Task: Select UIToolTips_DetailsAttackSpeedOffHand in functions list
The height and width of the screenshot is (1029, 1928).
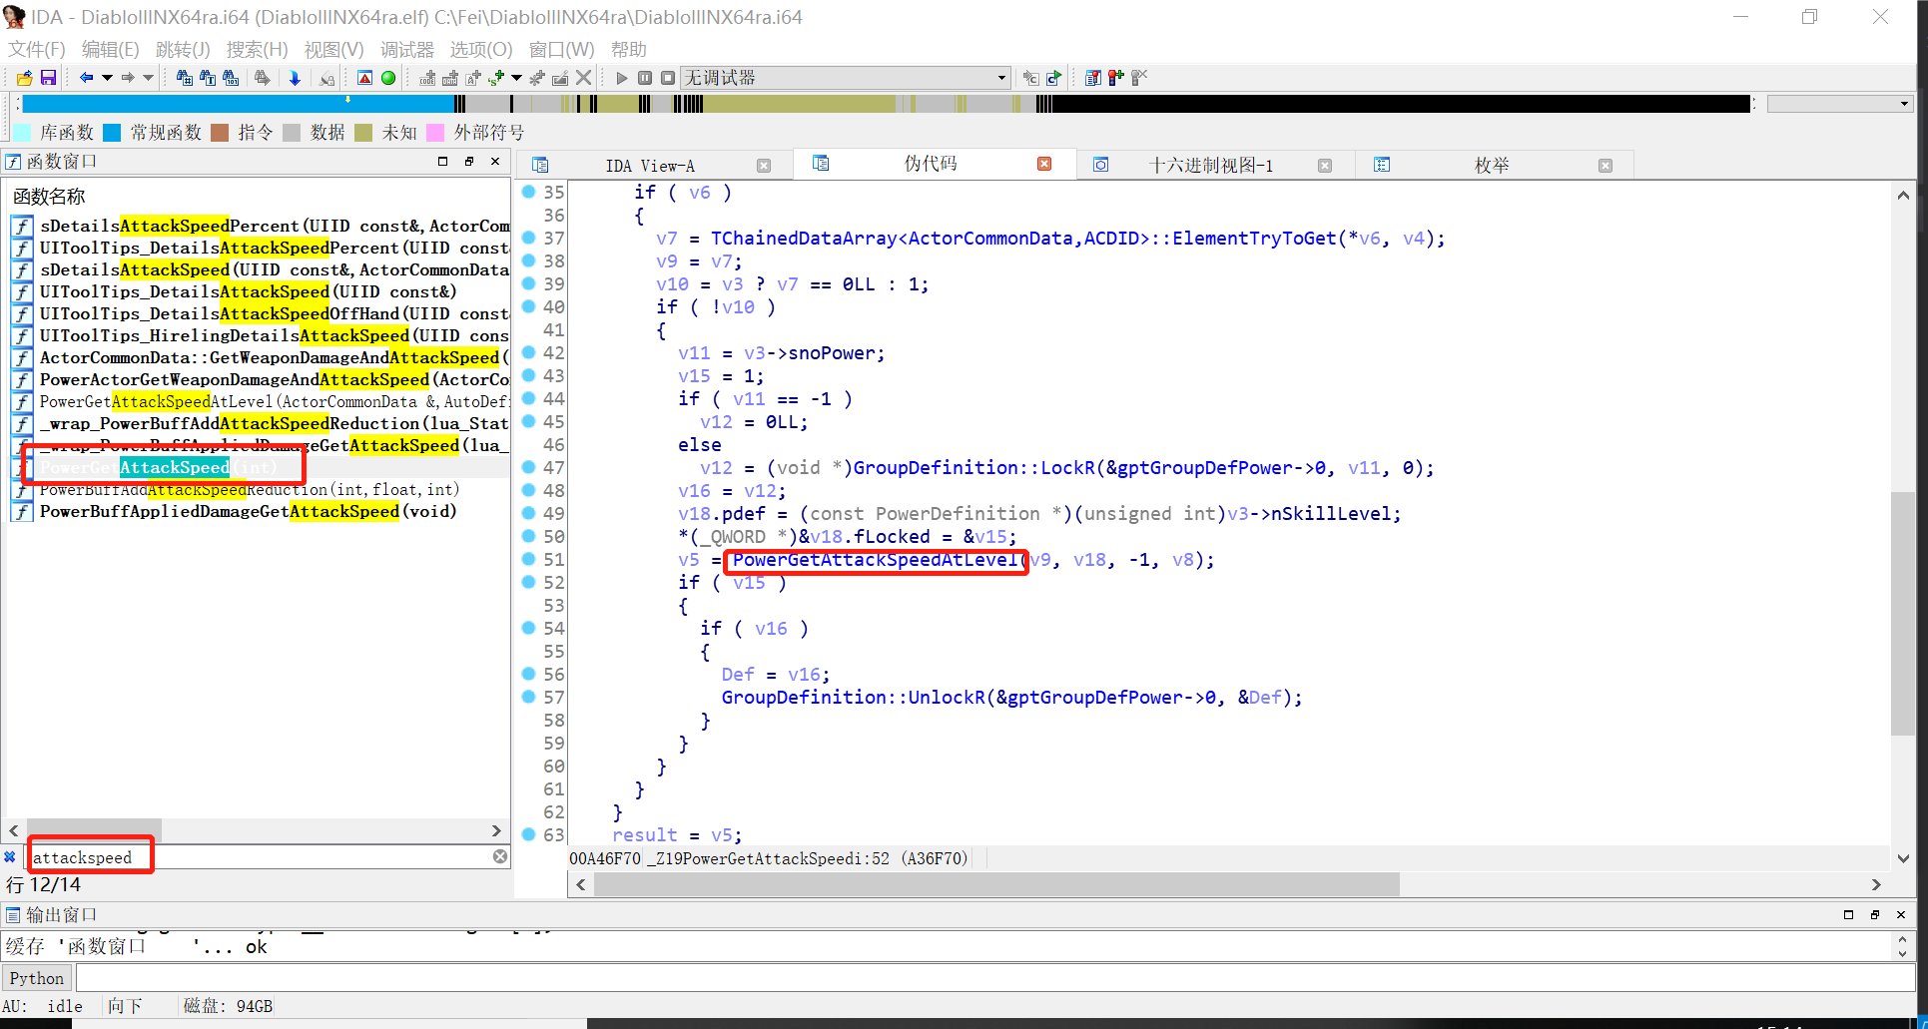Action: point(260,313)
